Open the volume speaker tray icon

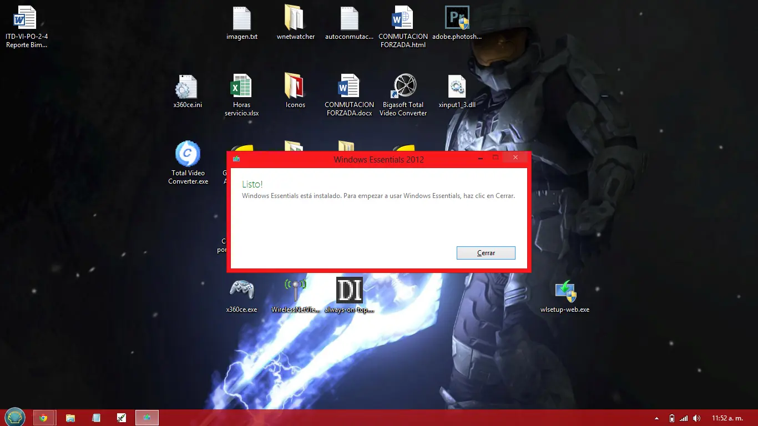[697, 418]
